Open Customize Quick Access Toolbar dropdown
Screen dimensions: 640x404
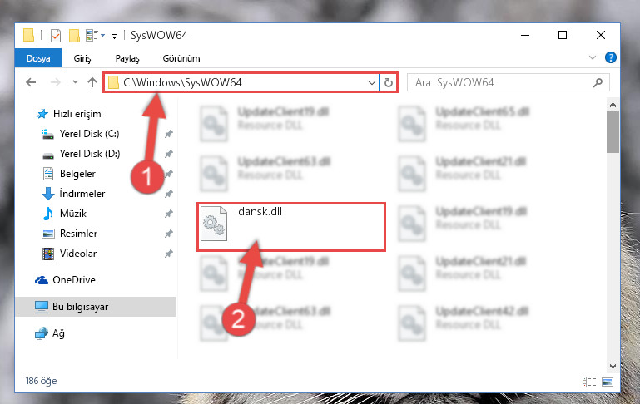coord(114,37)
